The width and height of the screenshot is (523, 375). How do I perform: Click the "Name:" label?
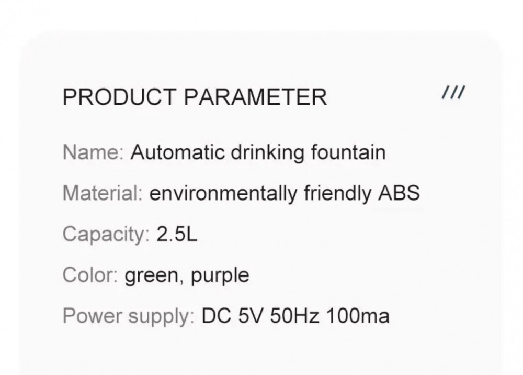[x=93, y=152]
